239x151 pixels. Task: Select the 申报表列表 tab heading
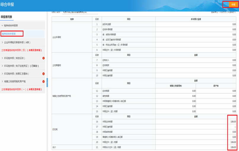pos(7,17)
